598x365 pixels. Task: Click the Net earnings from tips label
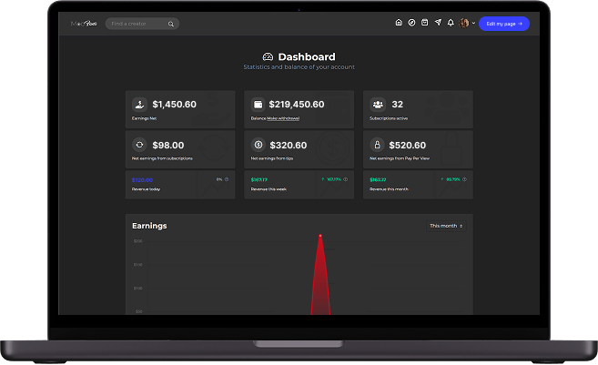[x=272, y=158]
